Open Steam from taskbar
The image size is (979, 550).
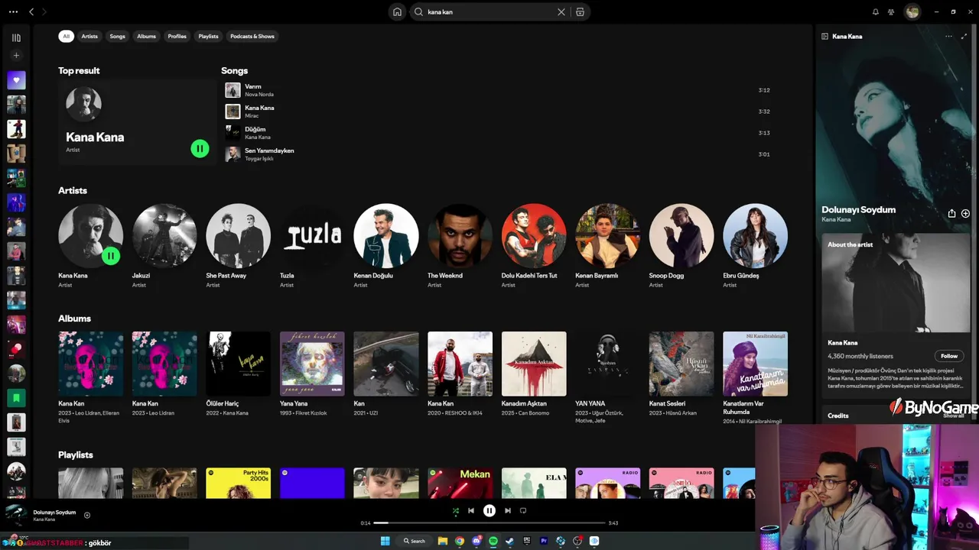click(510, 541)
